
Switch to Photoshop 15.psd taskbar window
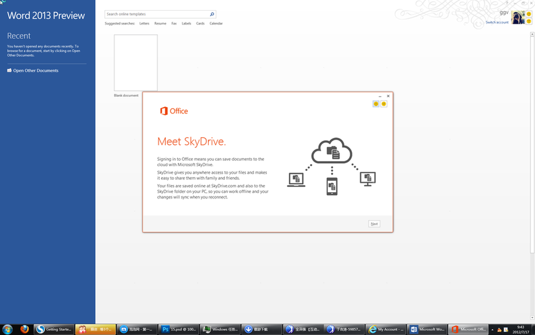[x=179, y=329]
